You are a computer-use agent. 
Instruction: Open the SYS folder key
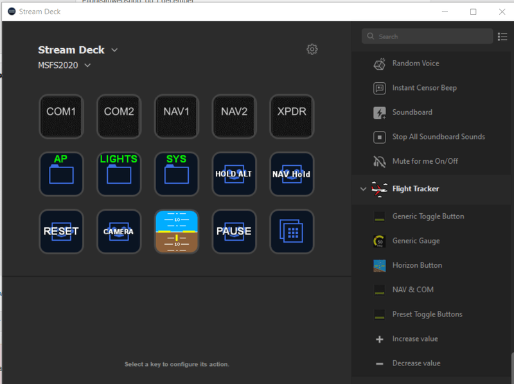point(177,174)
